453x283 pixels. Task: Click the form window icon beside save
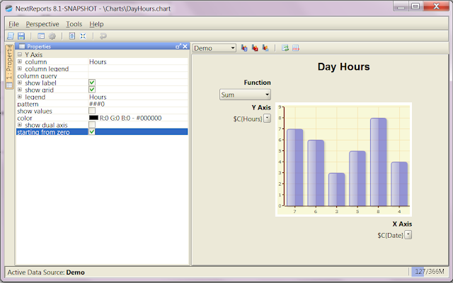click(41, 36)
